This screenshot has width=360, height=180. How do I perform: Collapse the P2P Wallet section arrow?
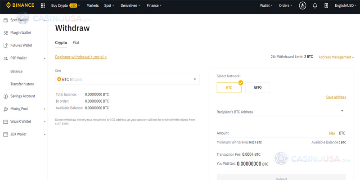pyautogui.click(x=45, y=58)
